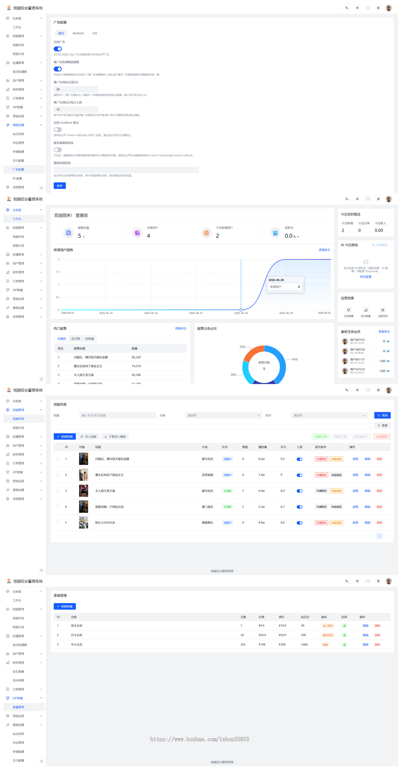Screen dimensions: 400x768
Task: Enable the 启用 GroMore 聚合 switch
Action: click(58, 130)
